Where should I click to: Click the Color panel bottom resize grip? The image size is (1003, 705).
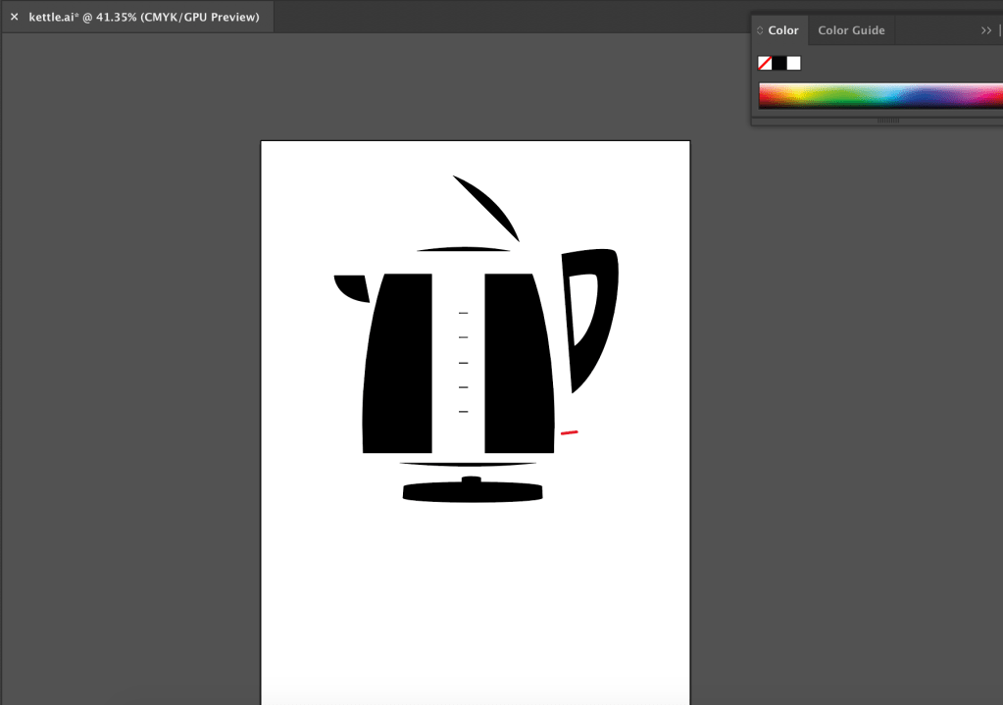pyautogui.click(x=887, y=121)
